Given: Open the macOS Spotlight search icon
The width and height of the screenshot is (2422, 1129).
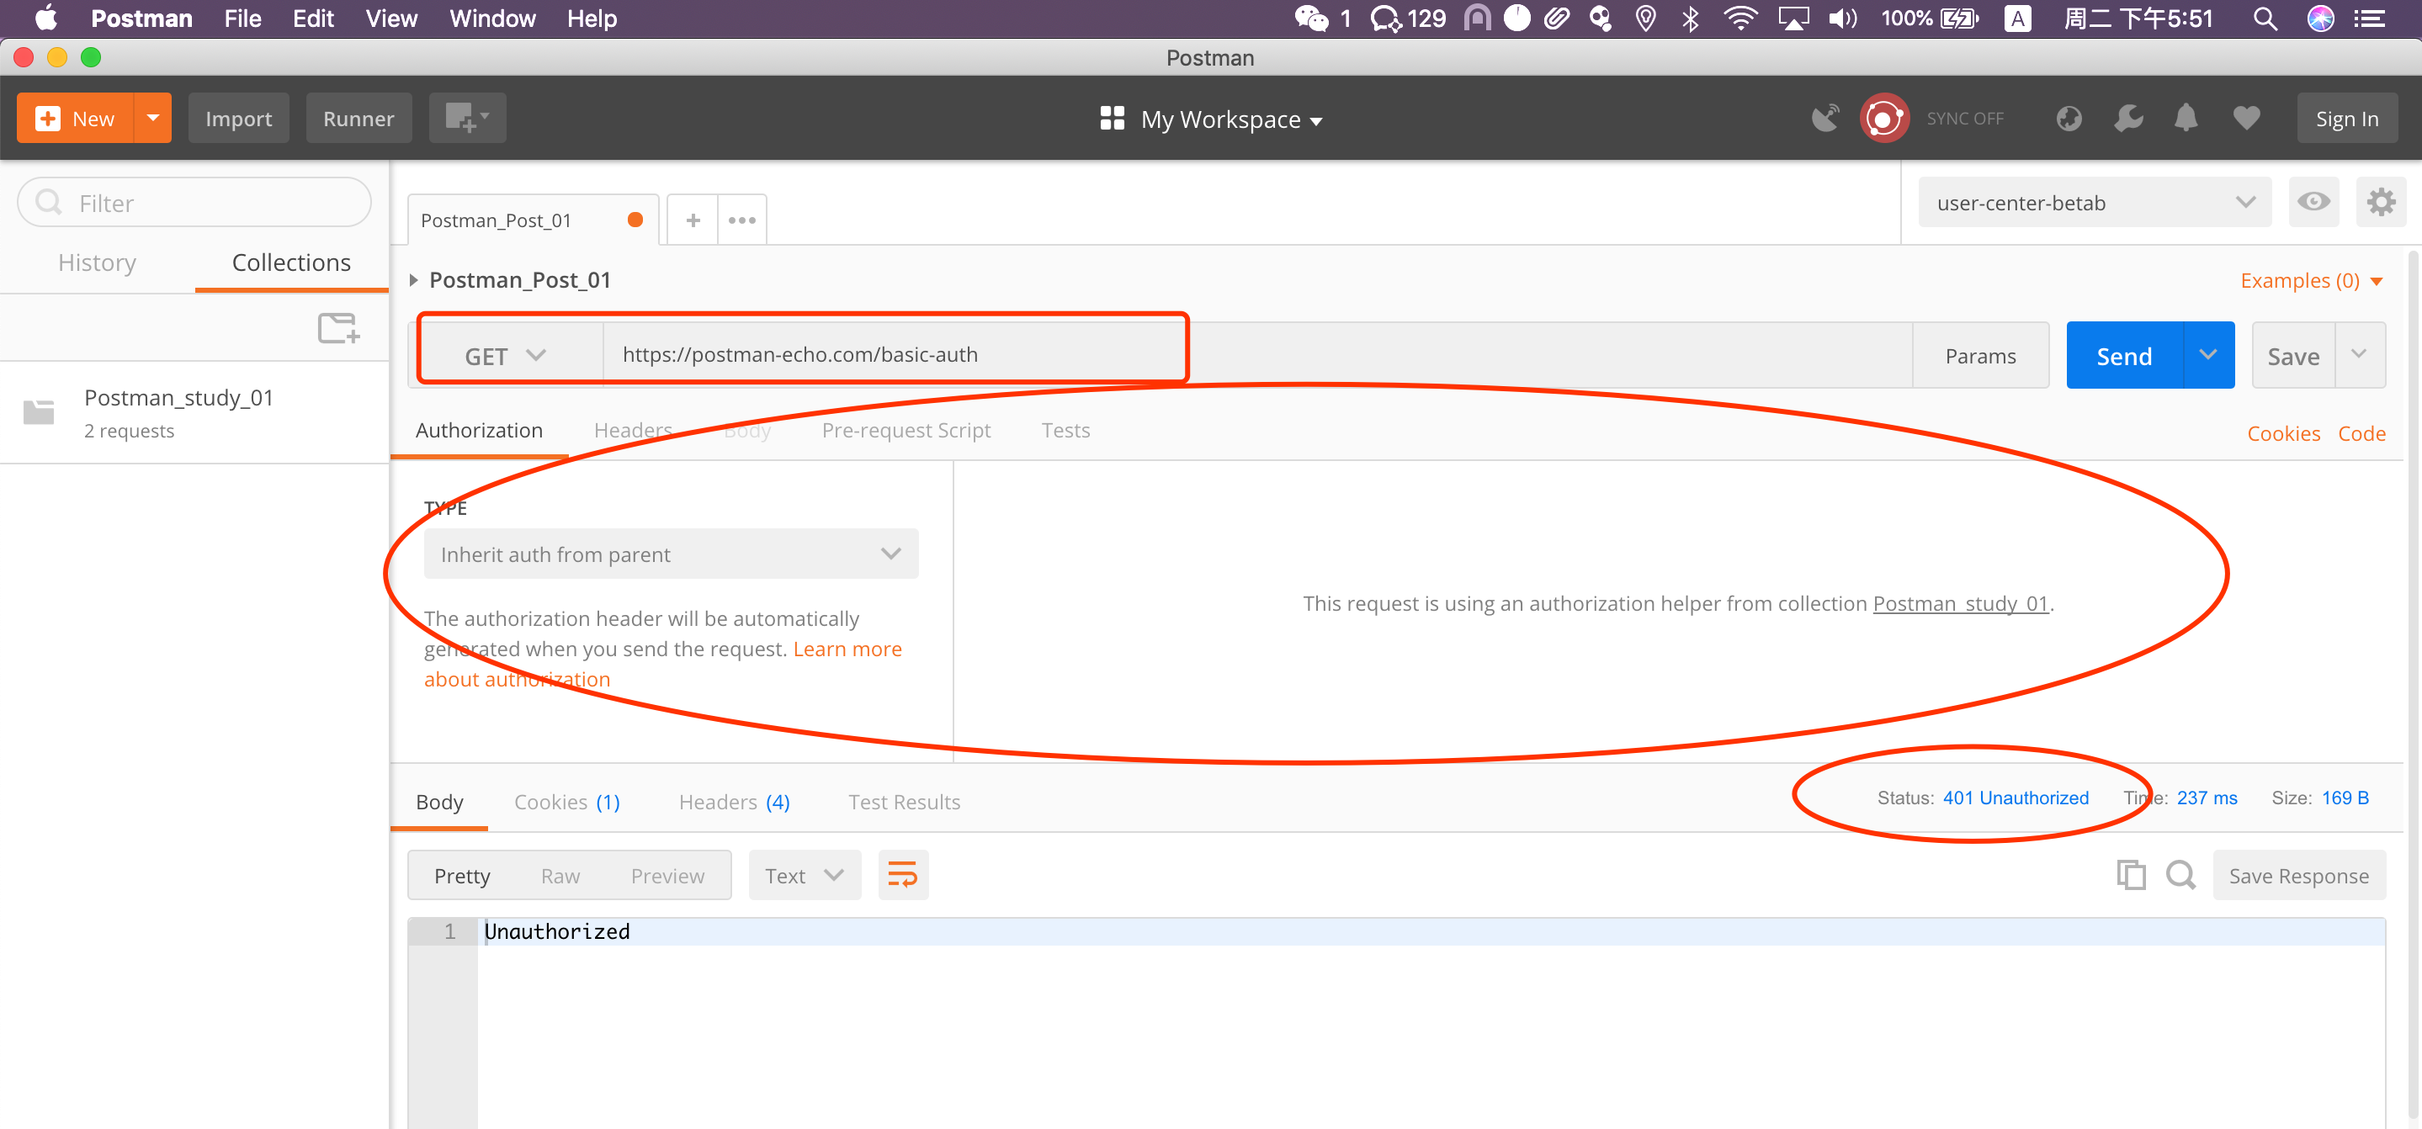Looking at the screenshot, I should click(2265, 19).
